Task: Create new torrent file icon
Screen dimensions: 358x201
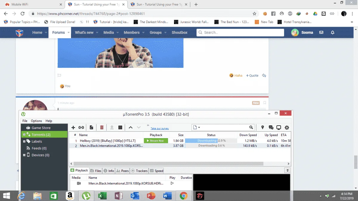Action: pyautogui.click(x=92, y=127)
